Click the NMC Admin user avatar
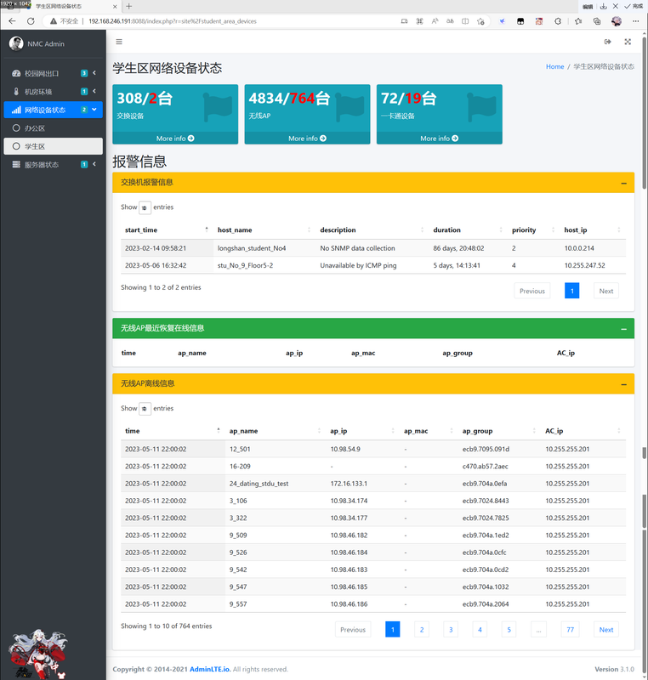The image size is (648, 680). 16,43
